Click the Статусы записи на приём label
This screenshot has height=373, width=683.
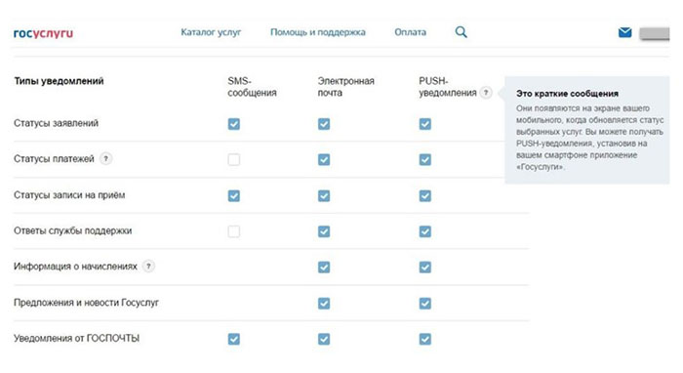pos(69,195)
